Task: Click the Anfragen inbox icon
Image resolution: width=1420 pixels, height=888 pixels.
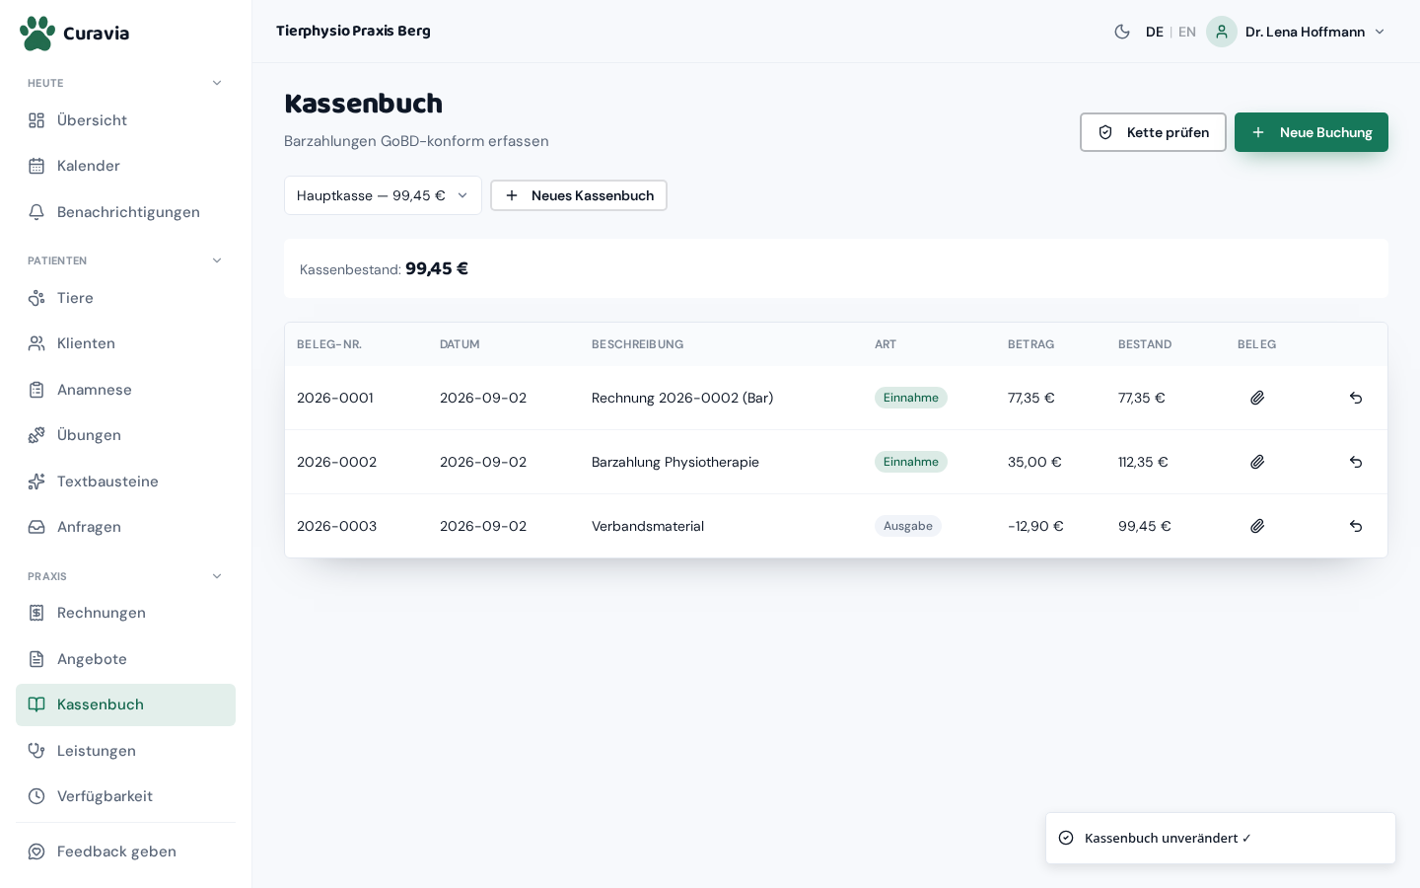Action: click(x=36, y=527)
